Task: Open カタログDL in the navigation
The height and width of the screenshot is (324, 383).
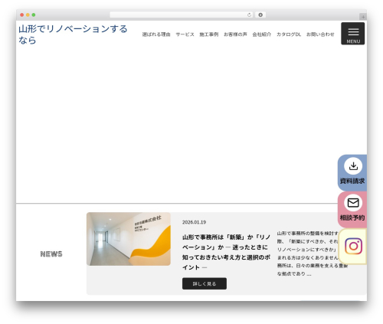Action: pos(289,34)
